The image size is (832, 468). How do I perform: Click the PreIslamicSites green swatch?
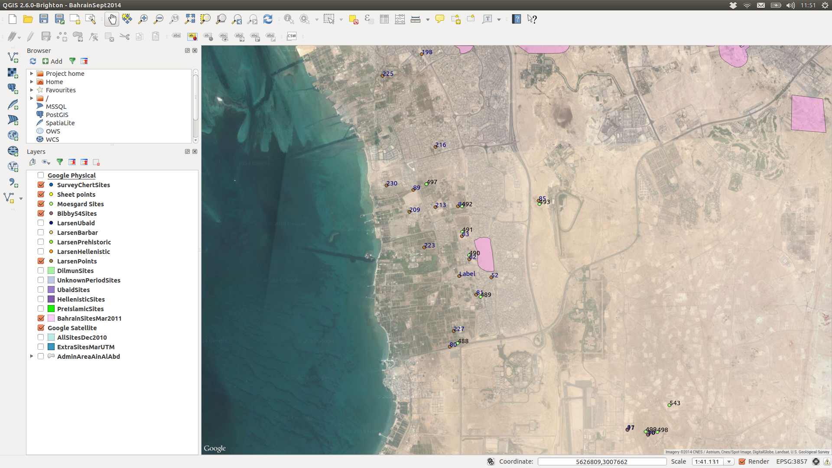click(51, 309)
